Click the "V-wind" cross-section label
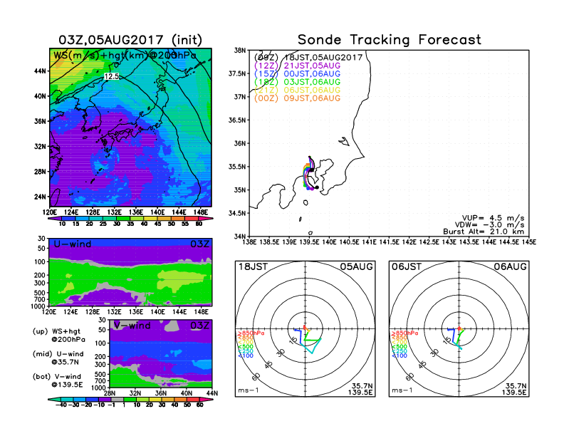Viewport: 564px width, 436px height. pos(132,326)
